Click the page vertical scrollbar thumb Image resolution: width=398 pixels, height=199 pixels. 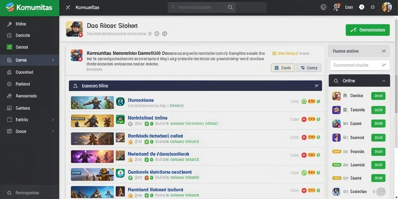click(x=396, y=84)
